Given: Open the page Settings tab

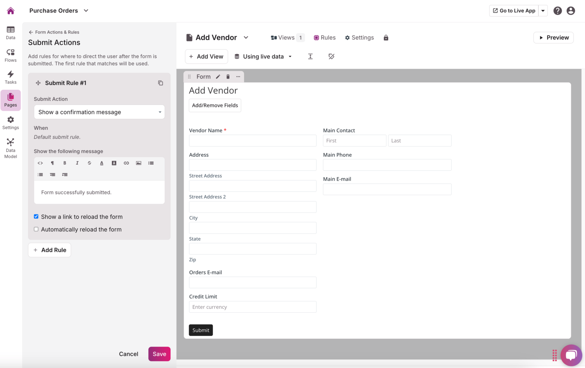Looking at the screenshot, I should [x=359, y=37].
